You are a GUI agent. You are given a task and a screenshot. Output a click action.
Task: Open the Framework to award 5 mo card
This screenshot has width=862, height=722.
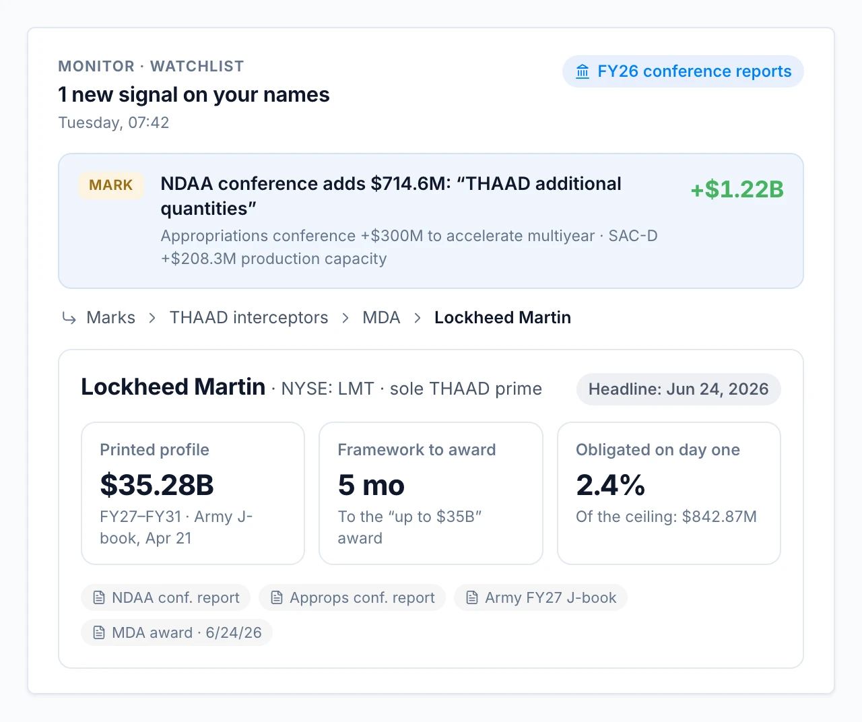(431, 494)
